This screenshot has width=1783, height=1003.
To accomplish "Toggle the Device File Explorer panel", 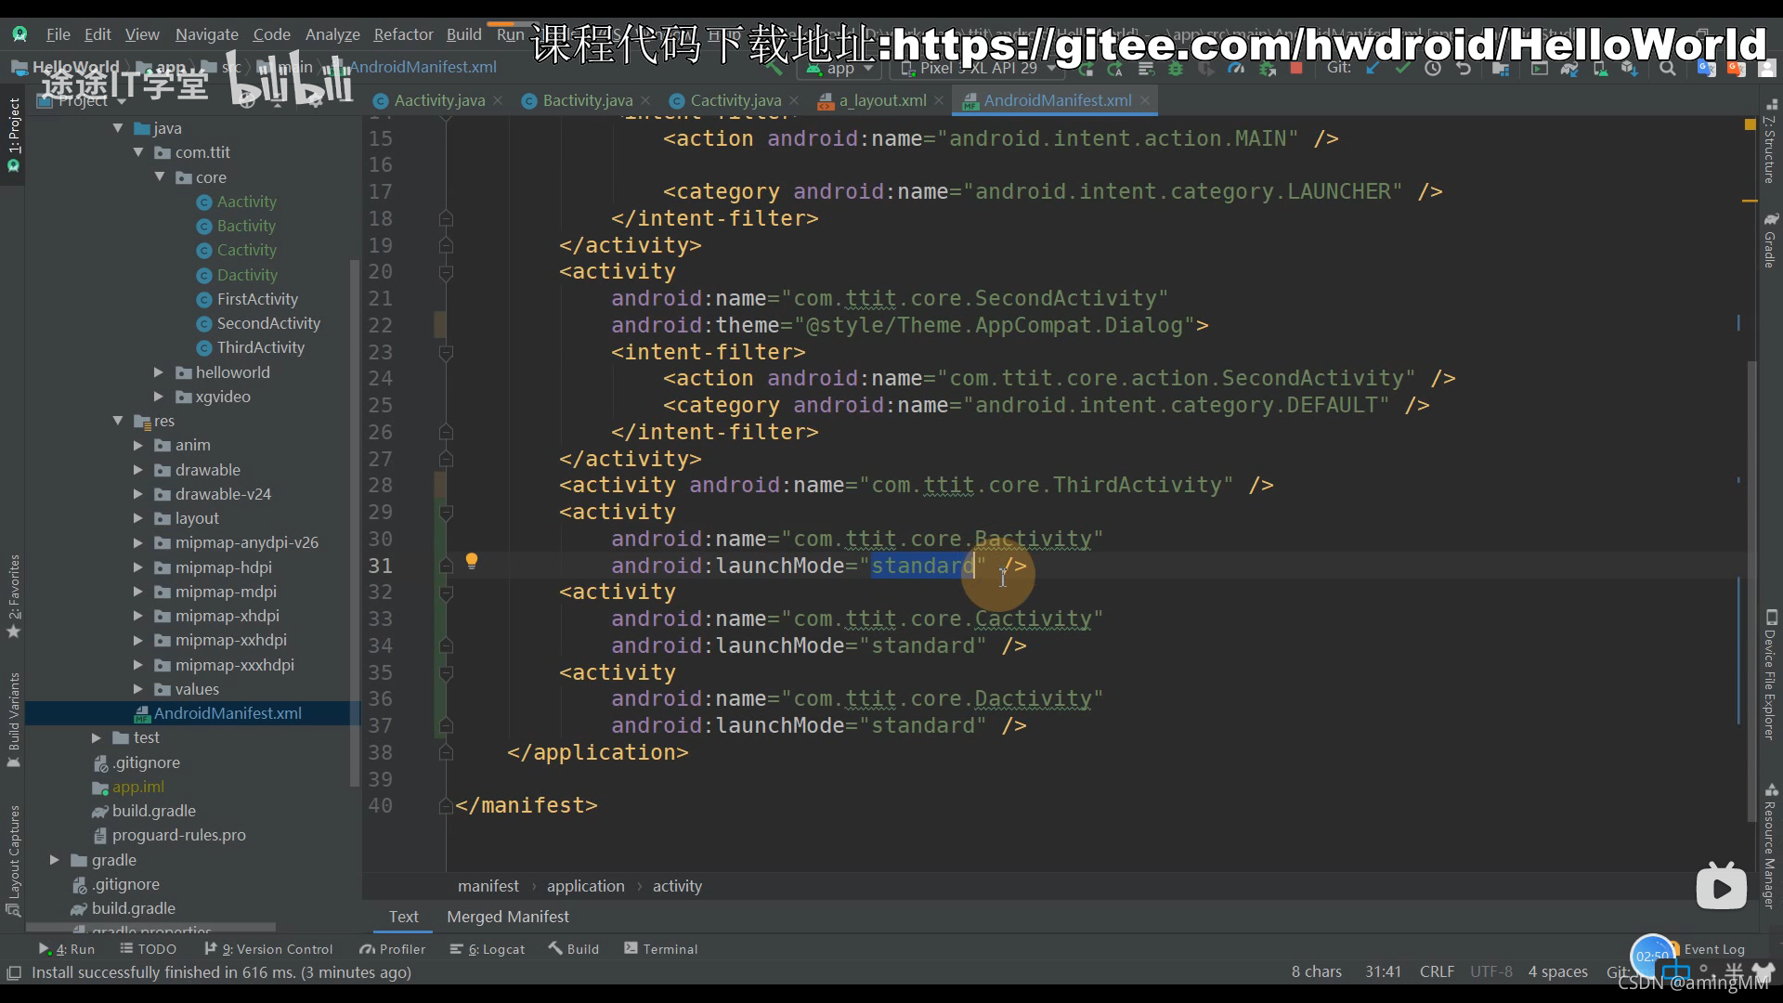I will coord(1770,674).
